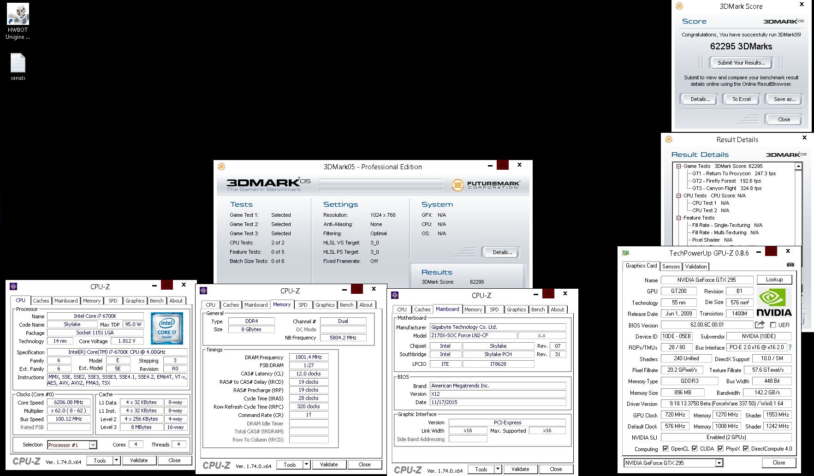This screenshot has width=814, height=476.
Task: Take GPU-Z screenshot with camera icon
Action: [790, 265]
